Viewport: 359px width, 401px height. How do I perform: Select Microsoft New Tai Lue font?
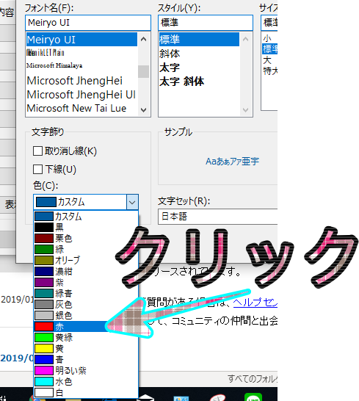tap(81, 108)
